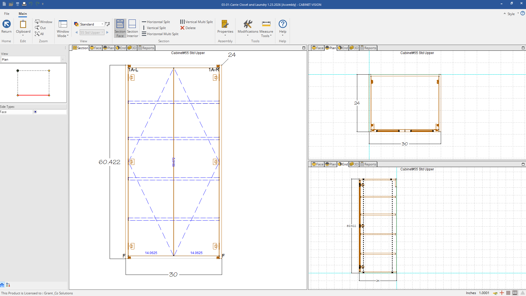Activate Zoom Out in the Zoom group
Image resolution: width=526 pixels, height=296 pixels.
(40, 28)
